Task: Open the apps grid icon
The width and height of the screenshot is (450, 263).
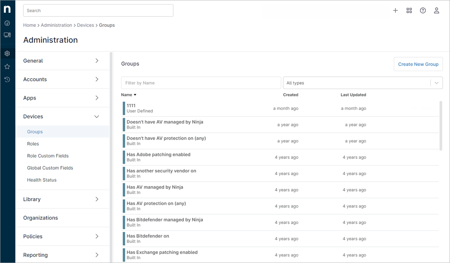Action: pyautogui.click(x=409, y=10)
